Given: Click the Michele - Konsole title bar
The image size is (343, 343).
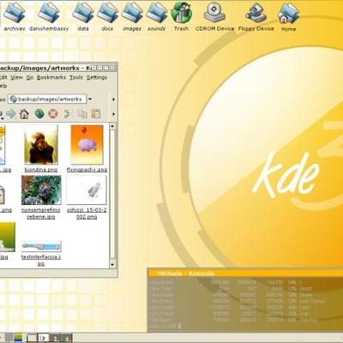Looking at the screenshot, I should (x=245, y=274).
